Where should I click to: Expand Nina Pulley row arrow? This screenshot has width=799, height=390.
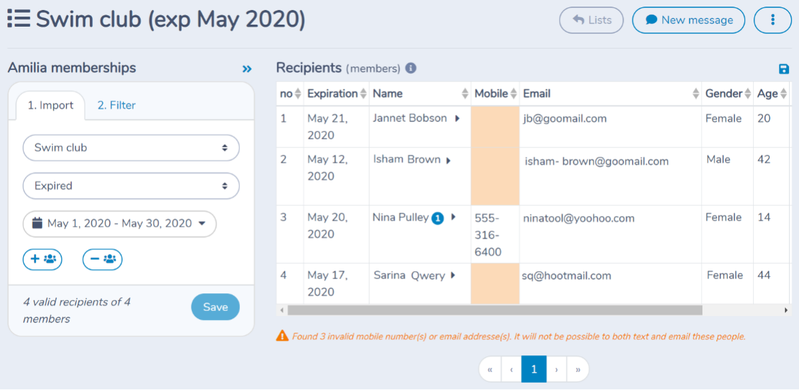(x=453, y=217)
